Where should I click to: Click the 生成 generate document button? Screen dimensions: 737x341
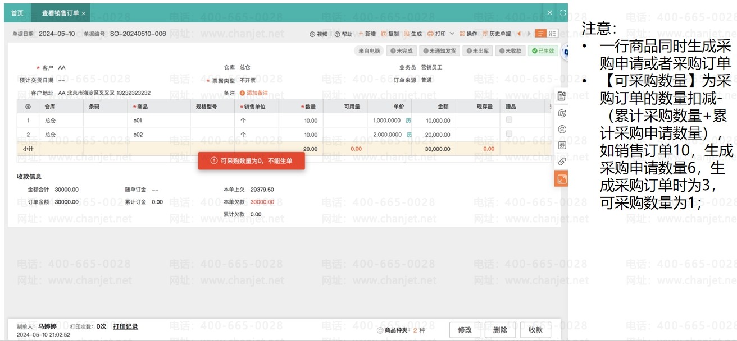pyautogui.click(x=413, y=34)
